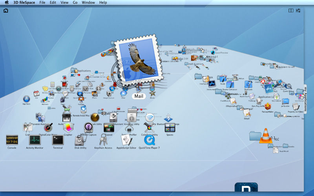314x196 pixels.
Task: Select the Boot Camp Assistant drive icon
Action: click(x=113, y=117)
